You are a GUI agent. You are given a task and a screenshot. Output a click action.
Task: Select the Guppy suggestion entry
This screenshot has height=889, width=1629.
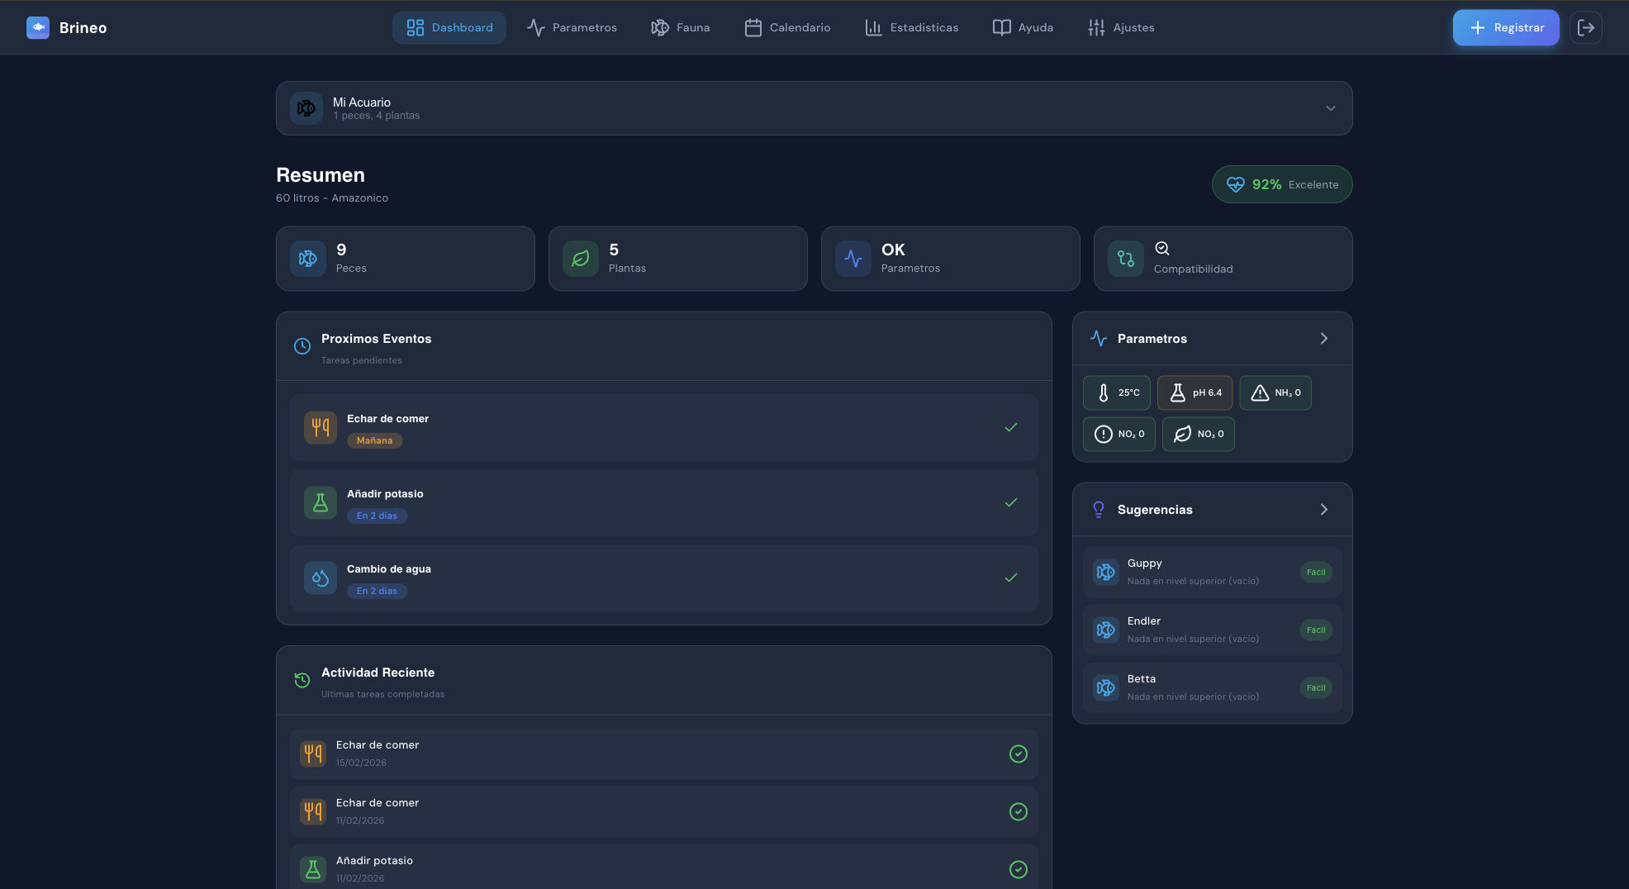[1211, 572]
